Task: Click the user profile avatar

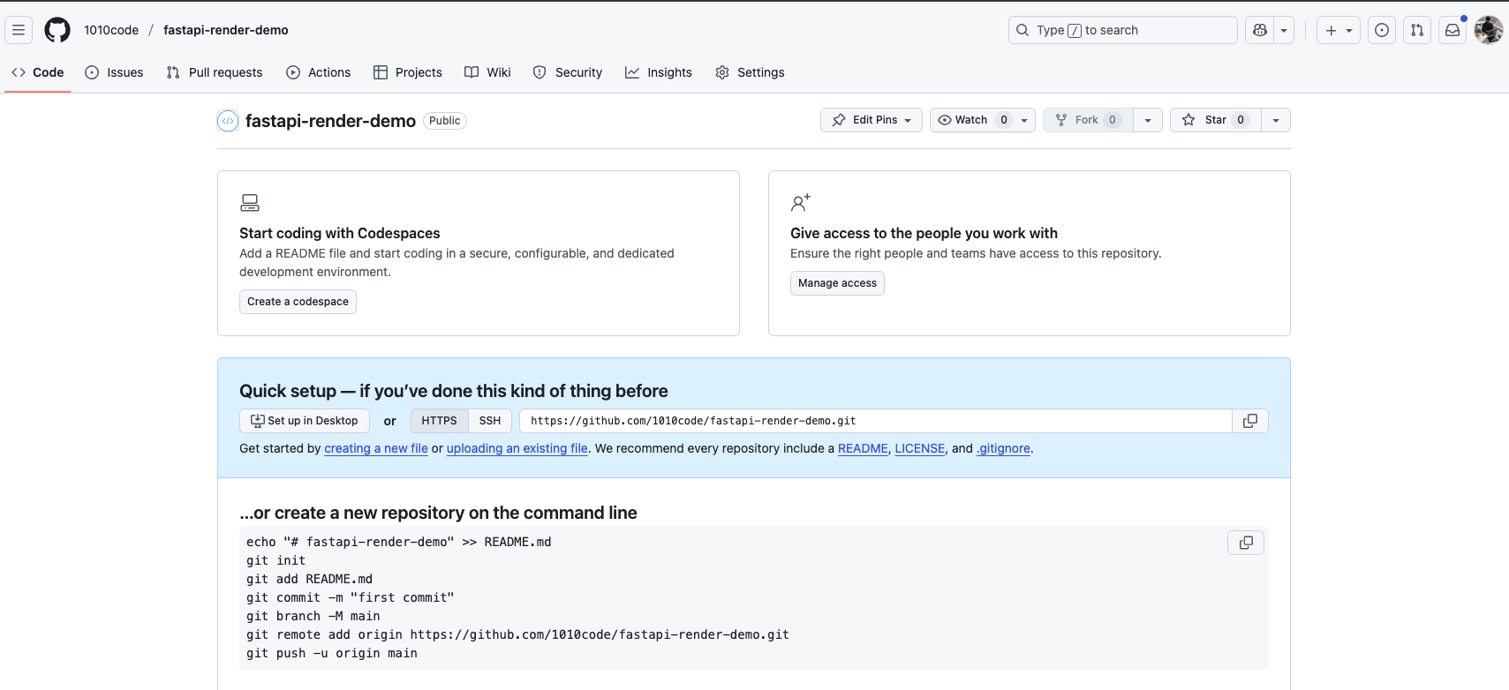Action: pos(1489,30)
